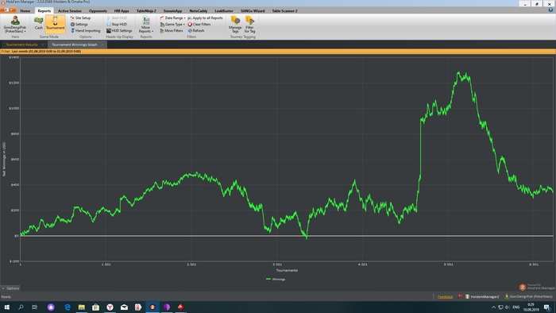Expand the Game Type dropdown
This screenshot has width=556, height=313.
coord(172,24)
